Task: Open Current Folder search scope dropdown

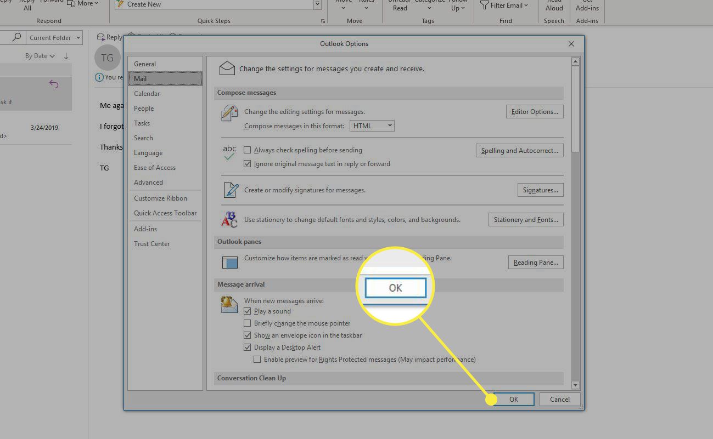Action: tap(55, 38)
